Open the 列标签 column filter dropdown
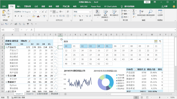Viewport: 177px width, 99px height. pyautogui.click(x=29, y=41)
